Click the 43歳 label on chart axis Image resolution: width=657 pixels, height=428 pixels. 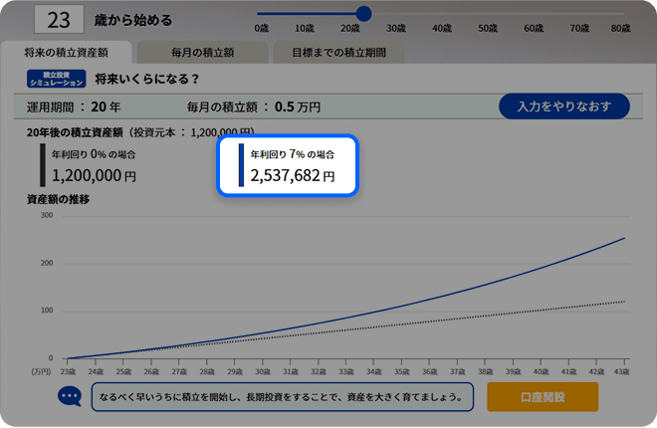click(x=622, y=372)
